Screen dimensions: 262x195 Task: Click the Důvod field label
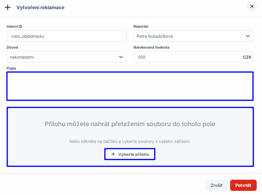pyautogui.click(x=12, y=47)
